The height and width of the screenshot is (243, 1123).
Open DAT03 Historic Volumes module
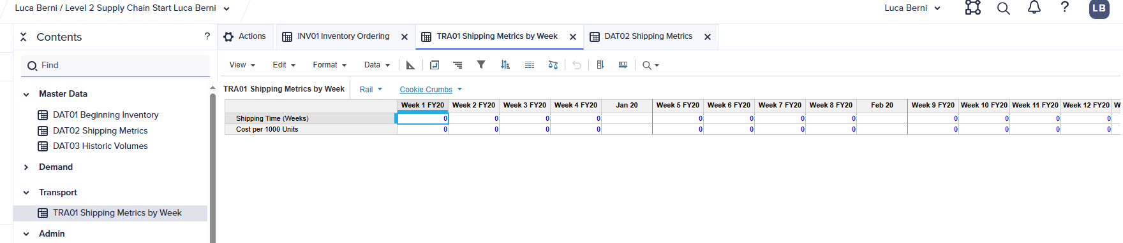[x=100, y=146]
